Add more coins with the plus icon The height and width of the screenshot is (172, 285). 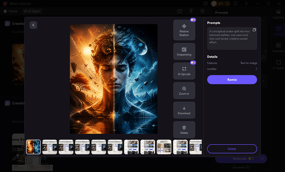pos(227,4)
